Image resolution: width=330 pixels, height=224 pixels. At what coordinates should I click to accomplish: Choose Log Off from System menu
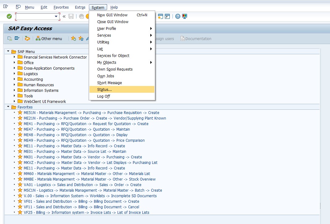pos(122,96)
